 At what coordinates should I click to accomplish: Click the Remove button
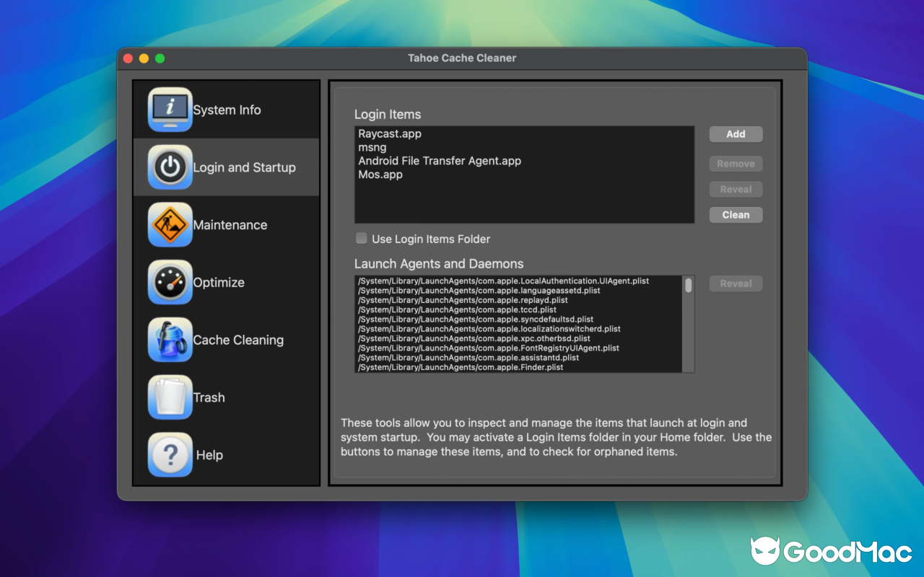tap(736, 164)
